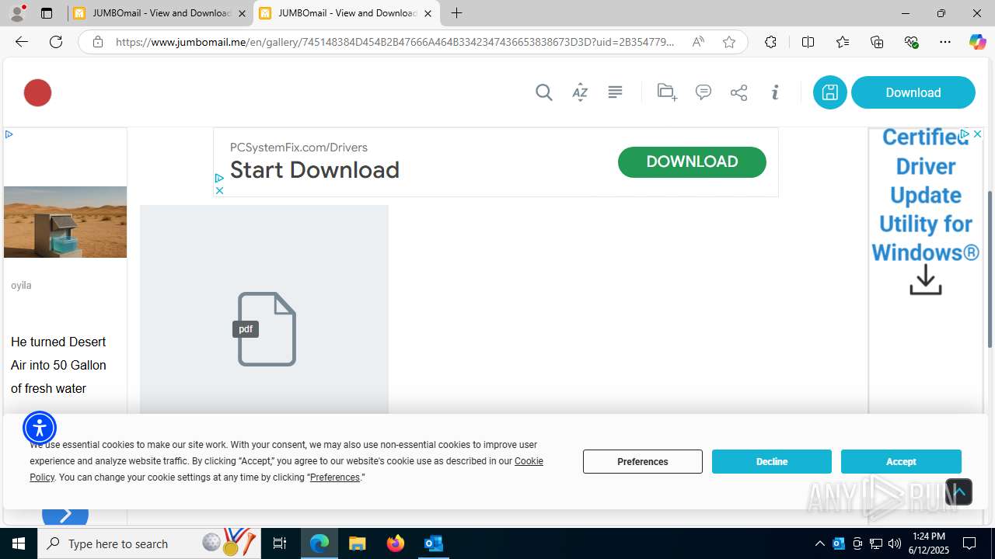Image resolution: width=995 pixels, height=559 pixels.
Task: Click the download arrow icon in right ad
Action: pyautogui.click(x=926, y=280)
